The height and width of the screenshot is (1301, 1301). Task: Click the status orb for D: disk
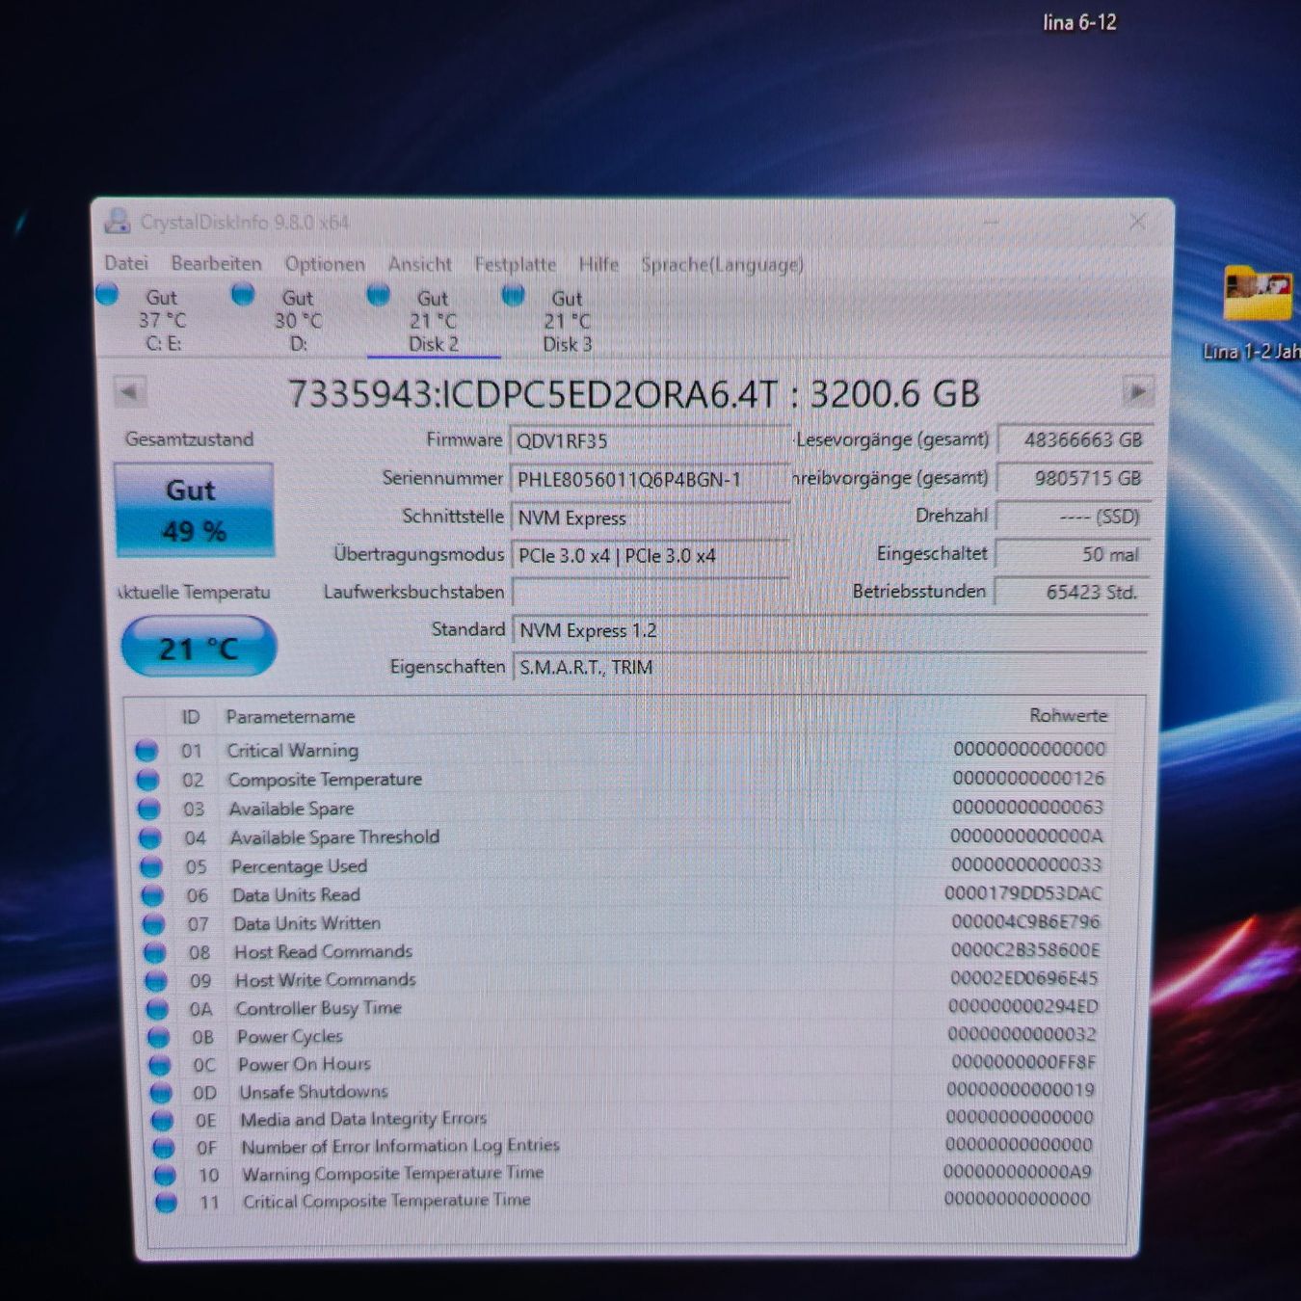pos(243,294)
